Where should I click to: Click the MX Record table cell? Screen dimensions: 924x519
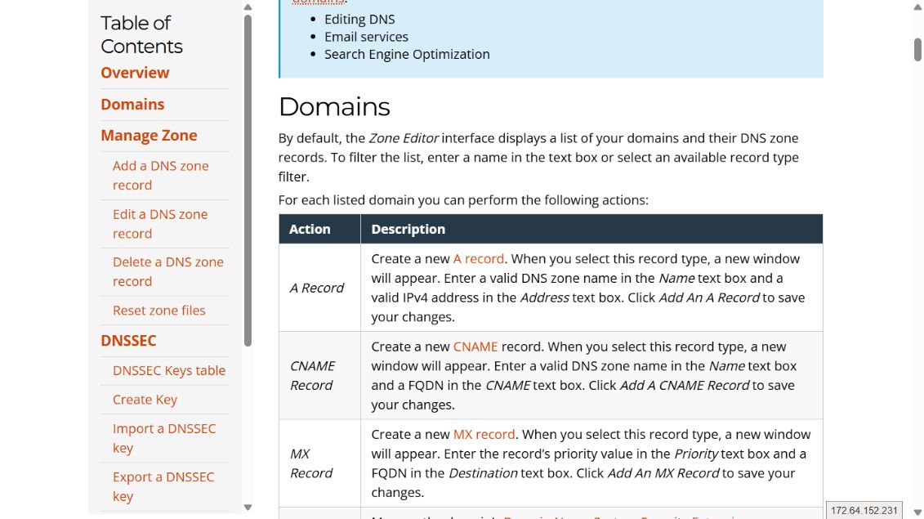click(x=320, y=463)
